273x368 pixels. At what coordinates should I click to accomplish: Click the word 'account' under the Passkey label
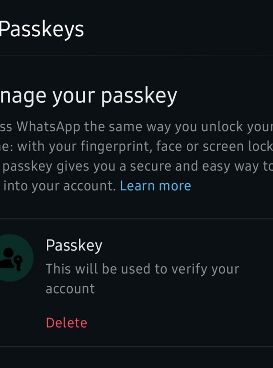pos(70,289)
